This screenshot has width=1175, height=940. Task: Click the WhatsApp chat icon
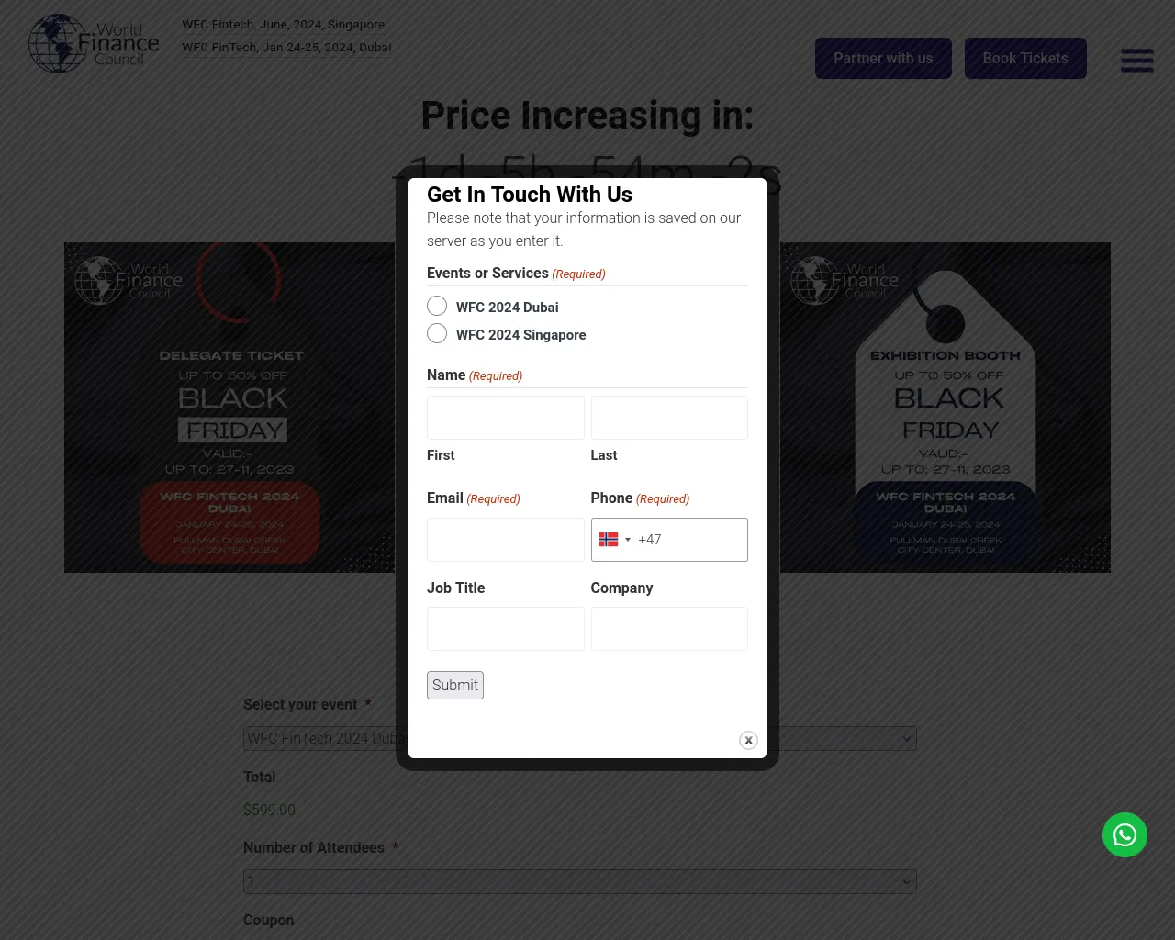1125,834
